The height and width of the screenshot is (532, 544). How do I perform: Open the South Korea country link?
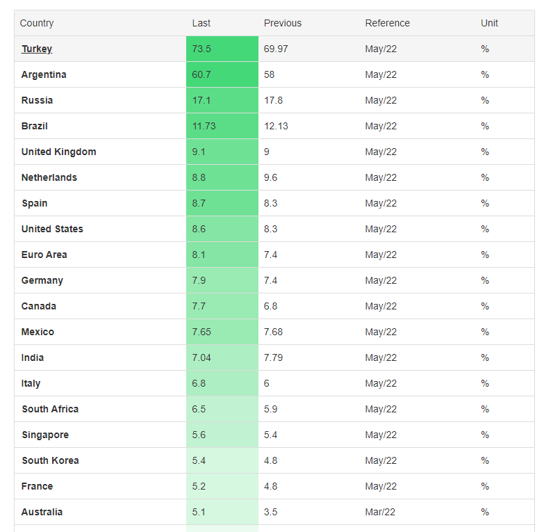click(50, 460)
